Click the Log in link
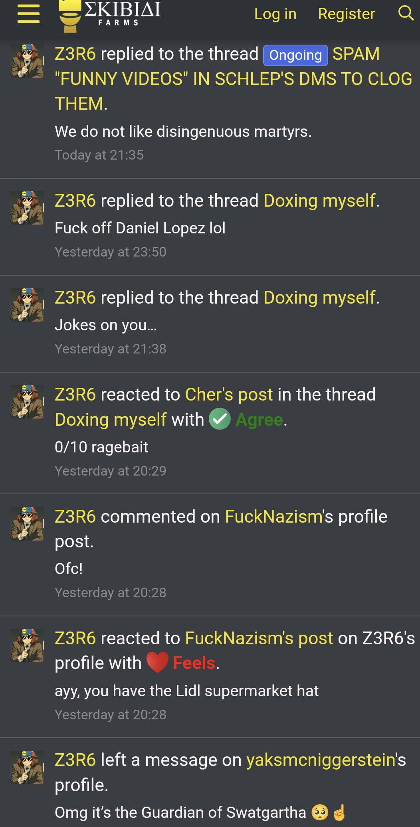The height and width of the screenshot is (827, 420). click(275, 14)
